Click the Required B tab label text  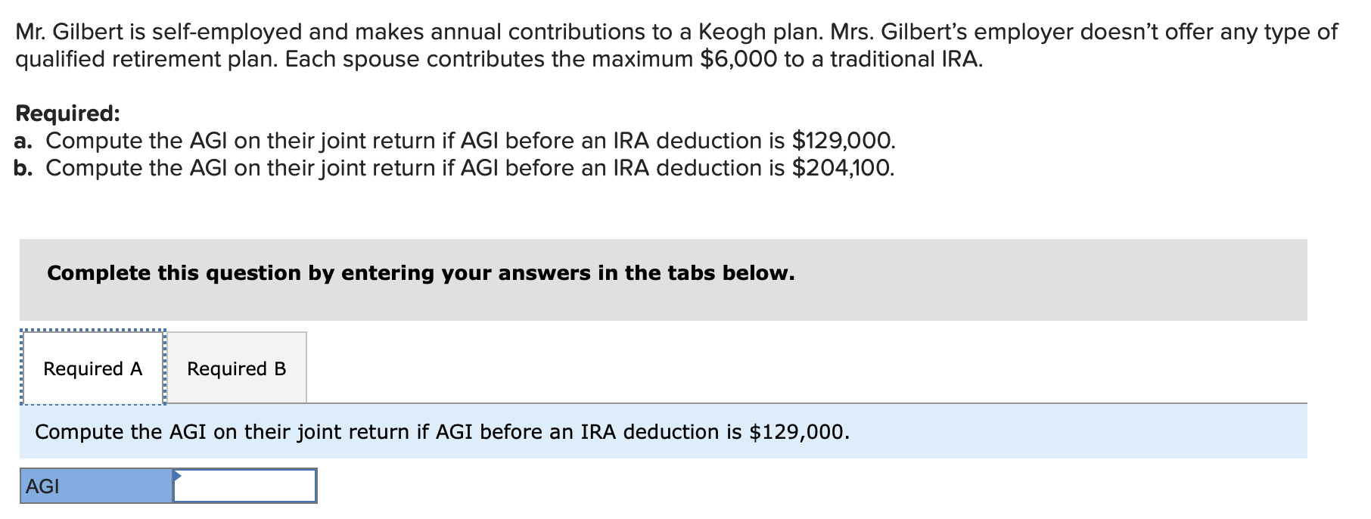tap(236, 368)
